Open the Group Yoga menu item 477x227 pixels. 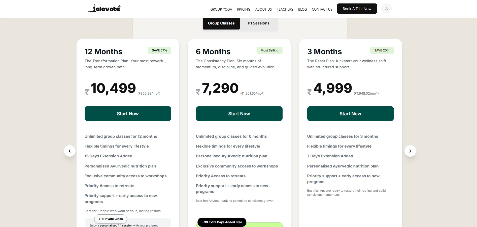[x=221, y=9]
